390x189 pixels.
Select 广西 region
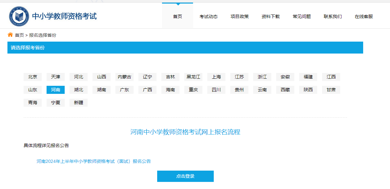coord(147,90)
